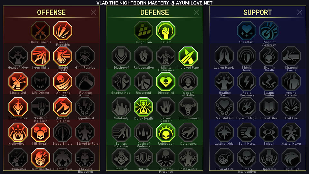Image resolution: width=309 pixels, height=174 pixels.
Task: Close the Support mastery panel
Action: (x=300, y=12)
